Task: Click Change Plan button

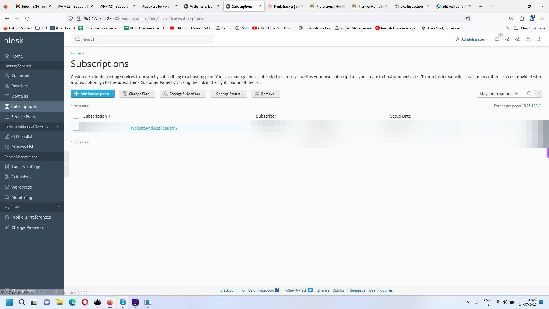Action: (x=137, y=94)
